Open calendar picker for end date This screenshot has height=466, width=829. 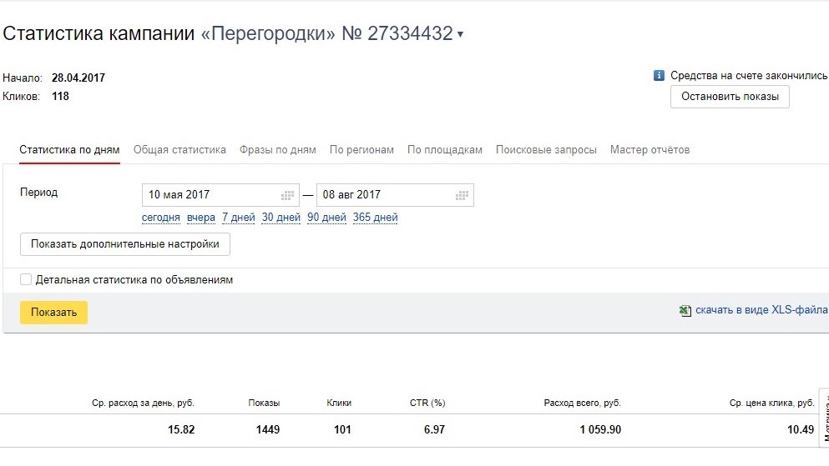click(x=462, y=195)
